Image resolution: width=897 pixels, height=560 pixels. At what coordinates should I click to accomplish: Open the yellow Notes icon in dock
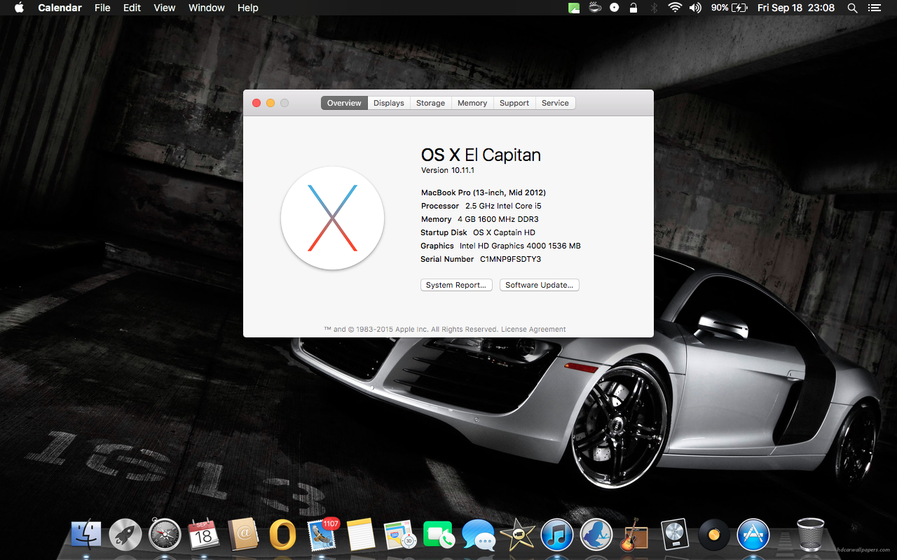click(x=361, y=535)
